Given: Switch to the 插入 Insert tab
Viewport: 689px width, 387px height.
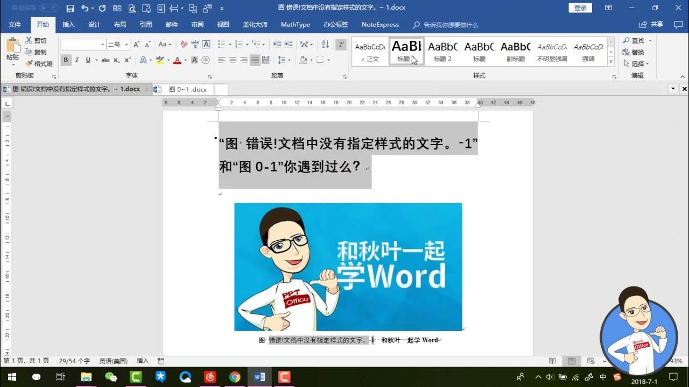Looking at the screenshot, I should tap(68, 25).
